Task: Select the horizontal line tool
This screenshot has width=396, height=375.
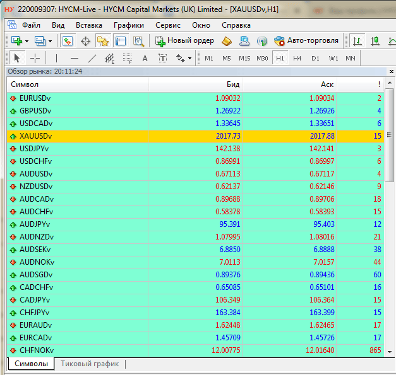Action: click(x=75, y=58)
